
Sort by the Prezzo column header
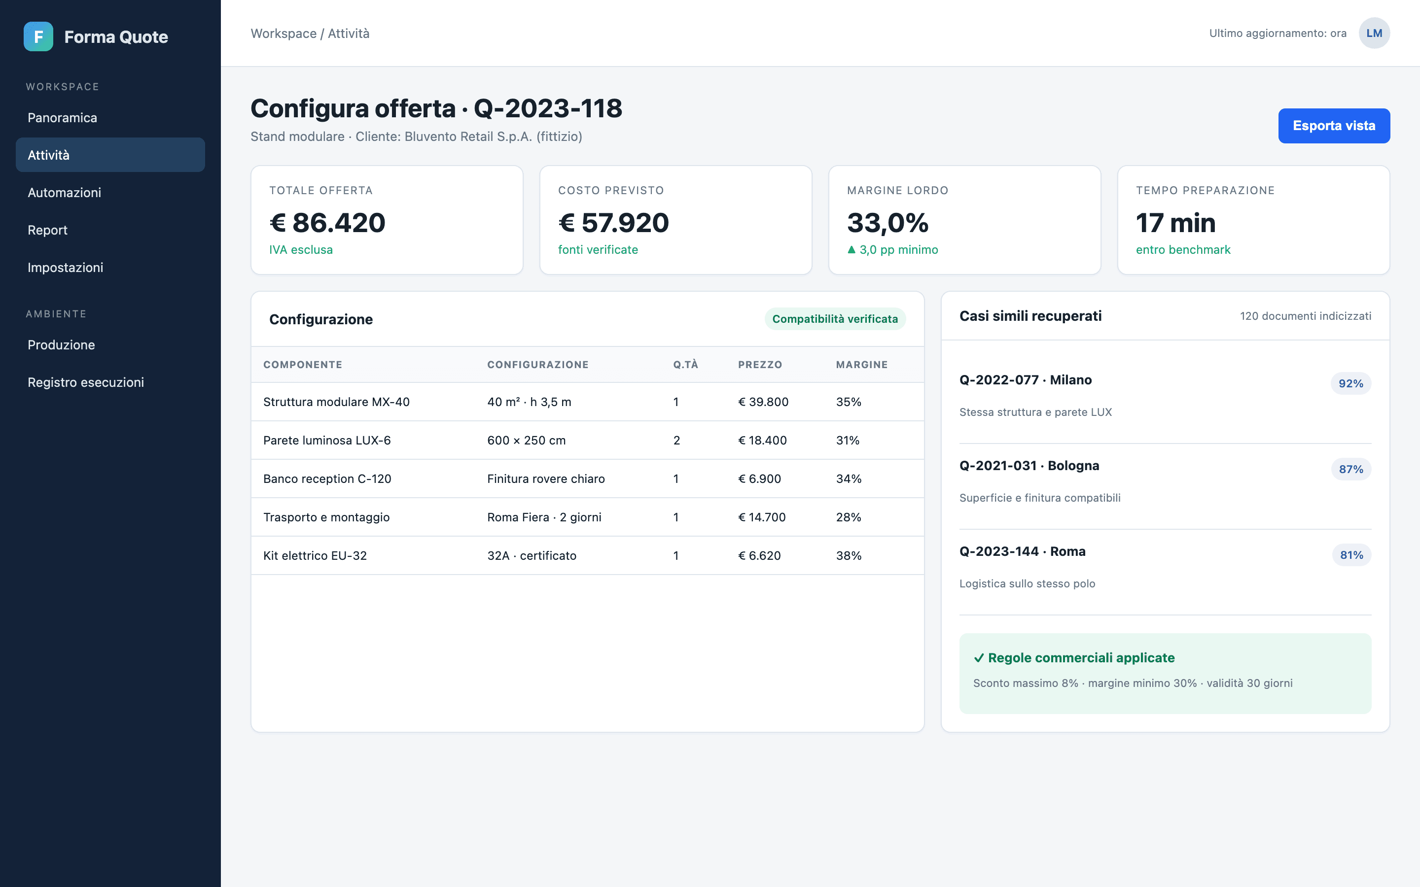tap(760, 364)
